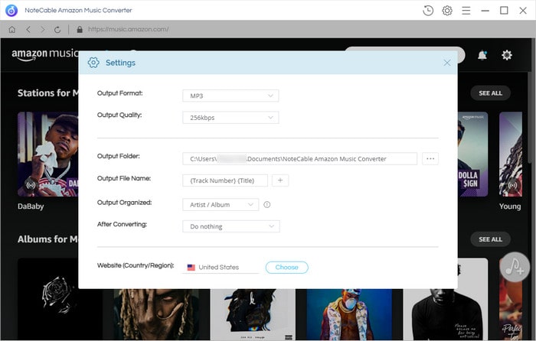The width and height of the screenshot is (536, 341).
Task: Add tag to Output File Name
Action: (280, 180)
